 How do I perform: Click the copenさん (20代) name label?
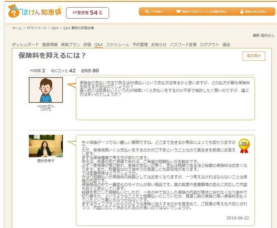(46, 108)
